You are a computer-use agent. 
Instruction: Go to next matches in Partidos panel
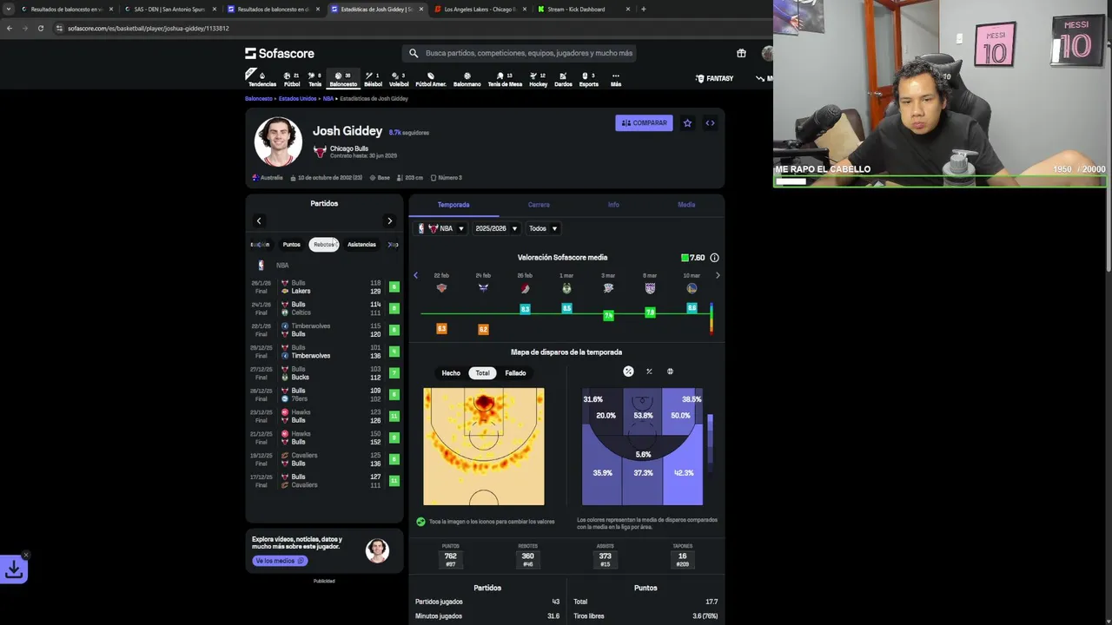(389, 220)
